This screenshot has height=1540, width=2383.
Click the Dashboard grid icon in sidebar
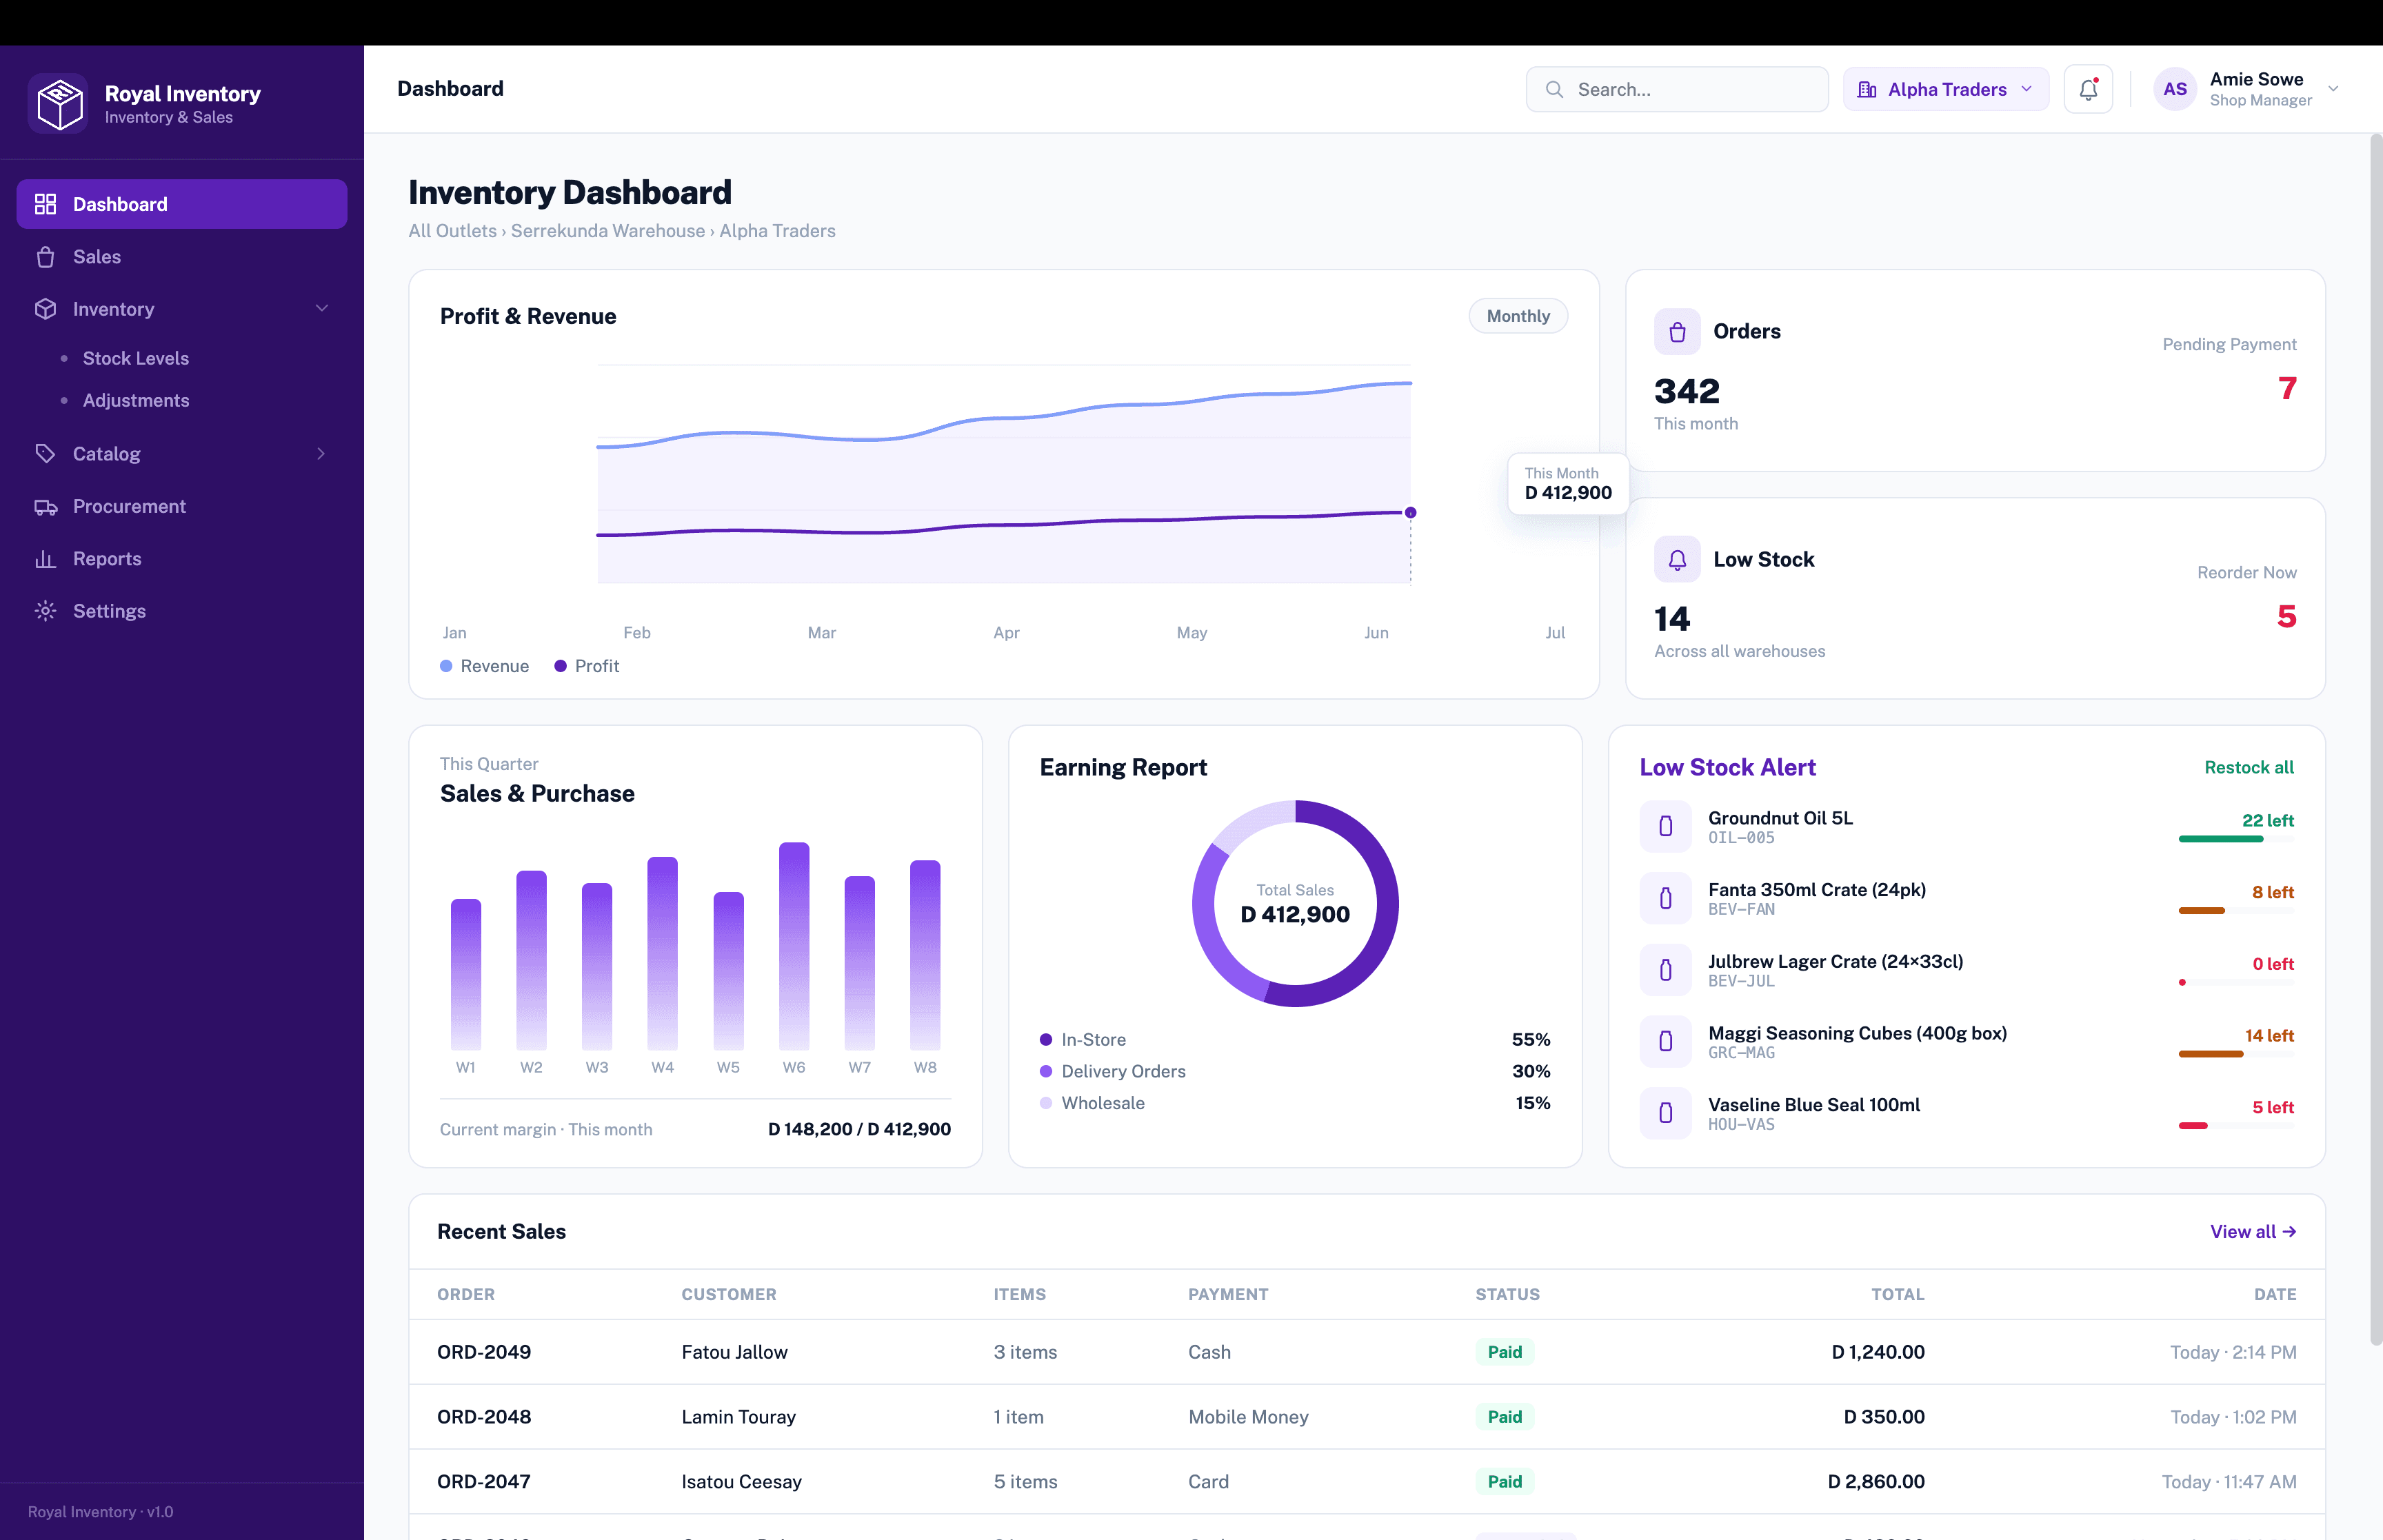[45, 204]
